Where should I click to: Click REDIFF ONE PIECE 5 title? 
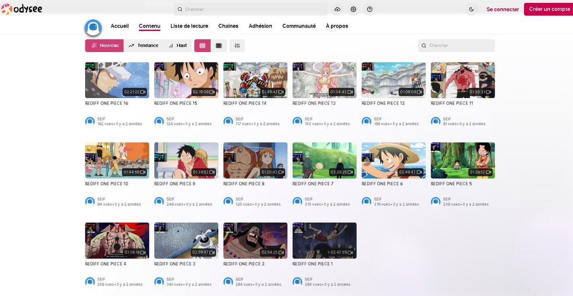tap(451, 184)
